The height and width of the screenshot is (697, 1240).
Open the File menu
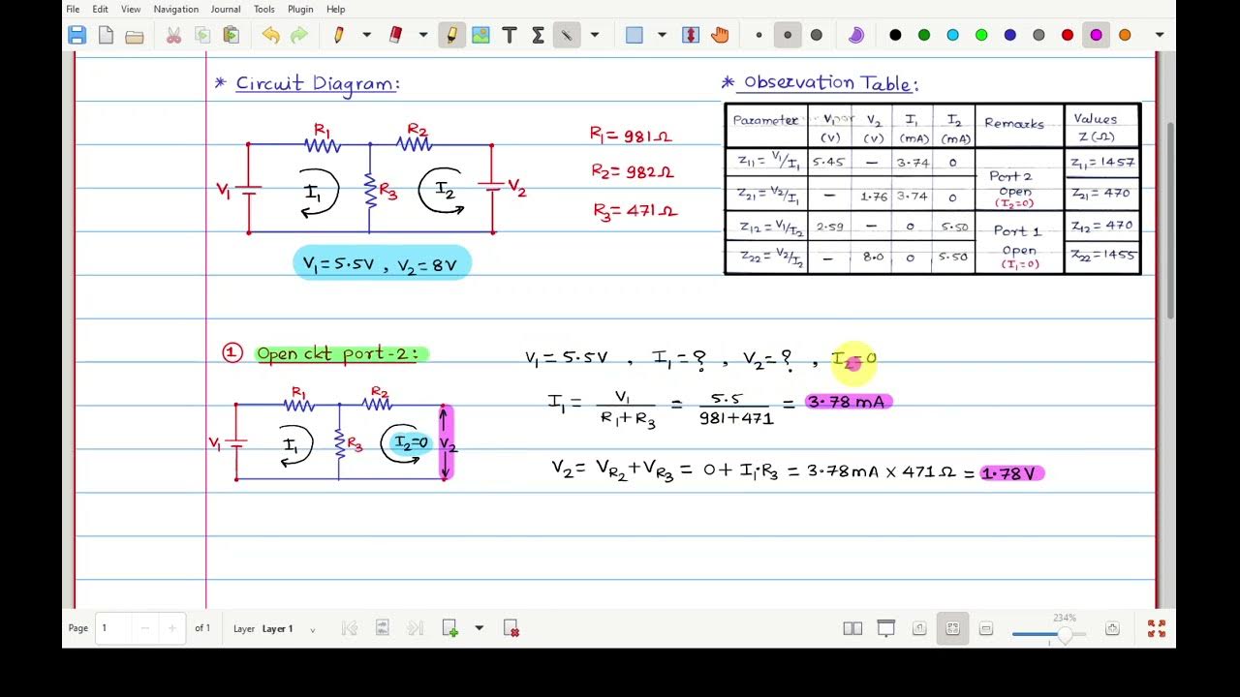[73, 9]
